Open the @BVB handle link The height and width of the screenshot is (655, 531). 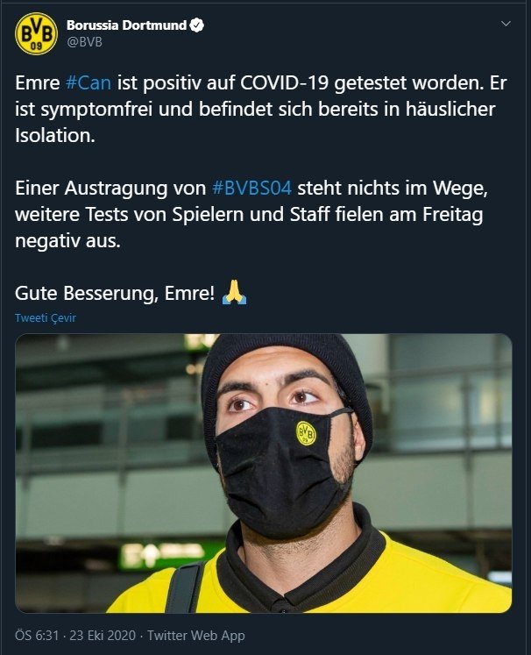click(x=84, y=42)
